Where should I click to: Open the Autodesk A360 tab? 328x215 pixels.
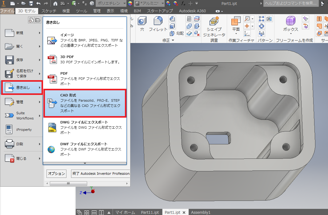[192, 11]
